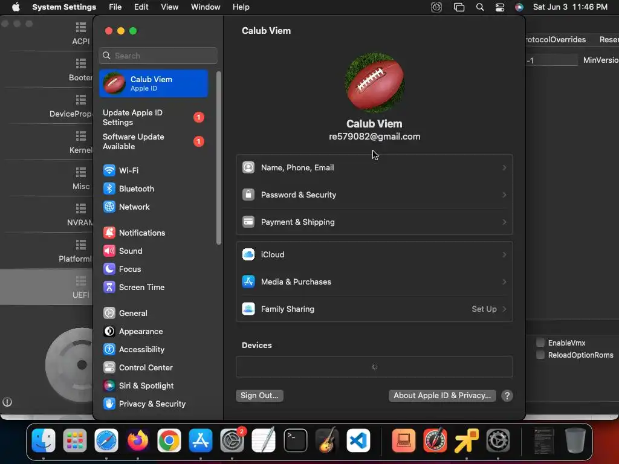Click the sidebar scrollbar
Screen dimensions: 619x464
pyautogui.click(x=219, y=158)
